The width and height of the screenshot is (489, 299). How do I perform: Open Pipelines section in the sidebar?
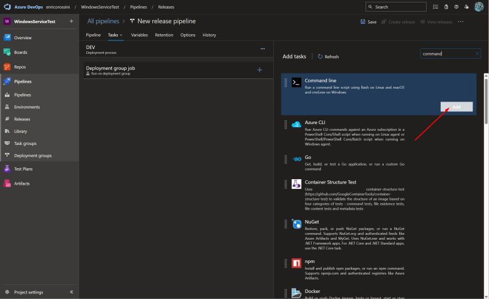click(23, 82)
